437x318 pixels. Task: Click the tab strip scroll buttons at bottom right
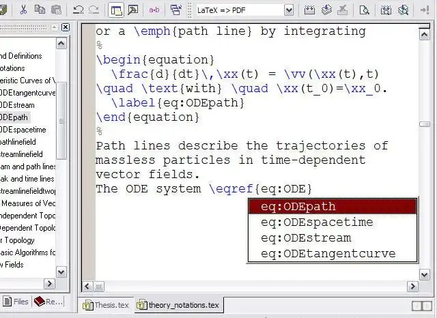pos(422,306)
